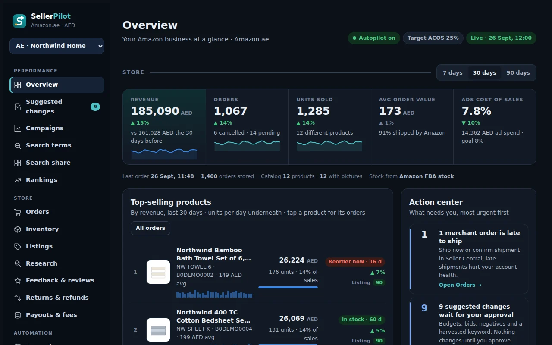Click the Revenue 185,090 AED card
The height and width of the screenshot is (345, 552).
(164, 127)
